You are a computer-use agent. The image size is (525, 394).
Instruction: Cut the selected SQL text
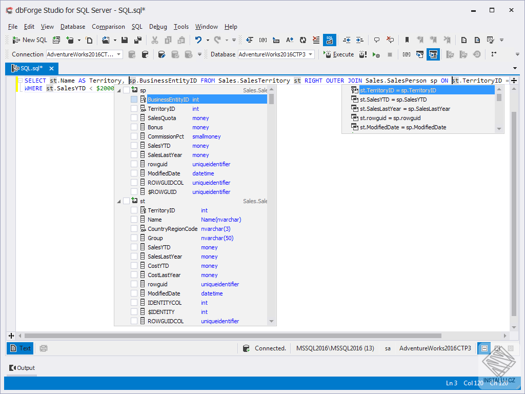(154, 40)
